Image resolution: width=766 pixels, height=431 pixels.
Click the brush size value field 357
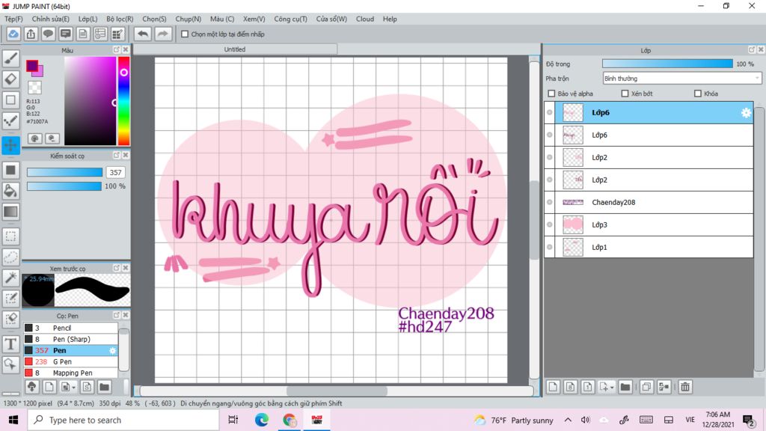[115, 173]
